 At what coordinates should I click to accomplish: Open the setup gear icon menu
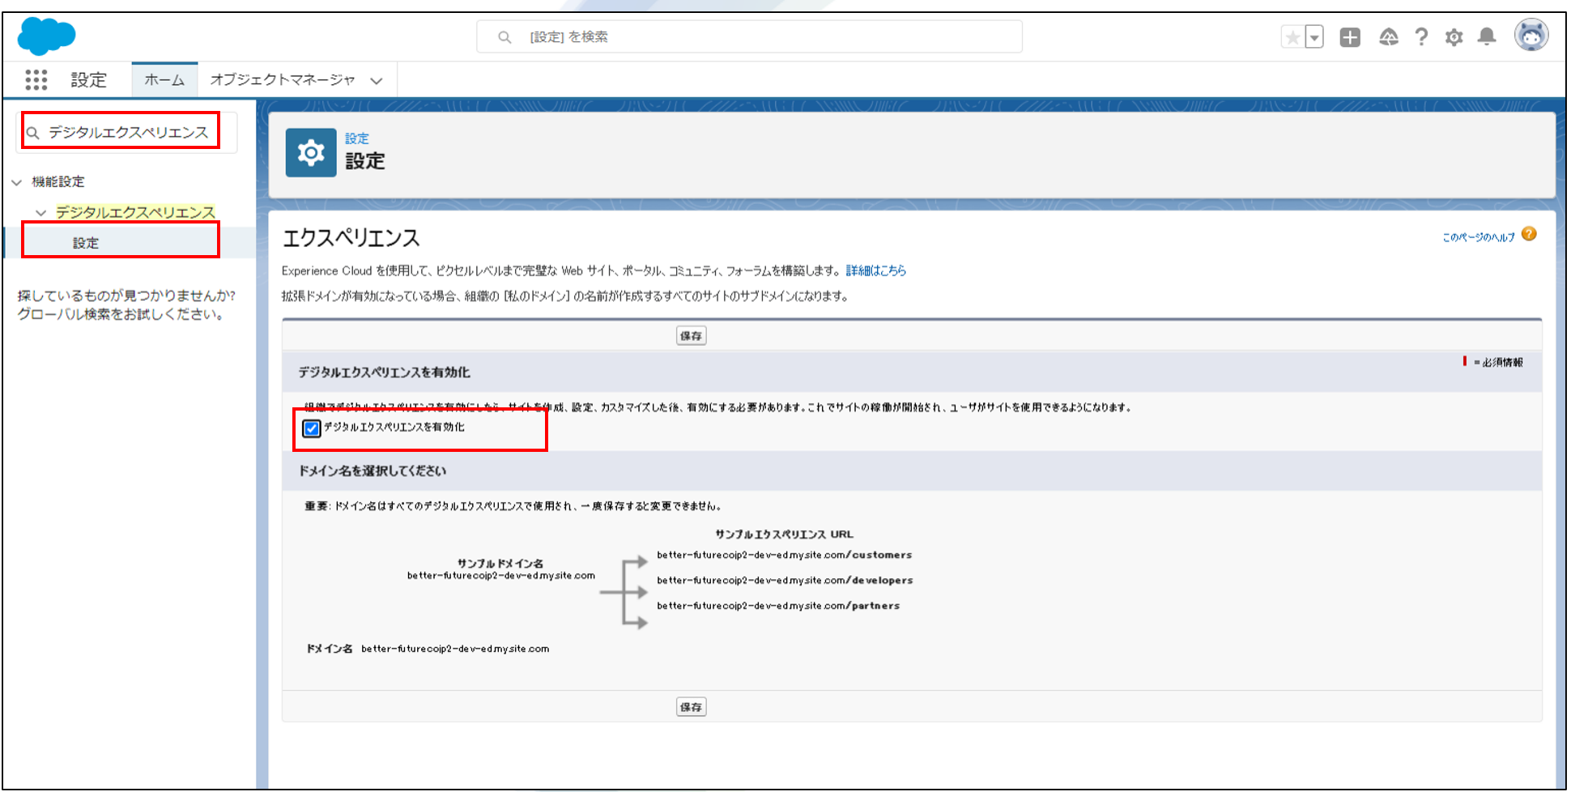tap(1454, 37)
